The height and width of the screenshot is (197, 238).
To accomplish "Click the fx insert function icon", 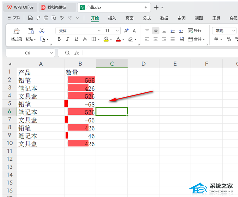I will (76, 53).
